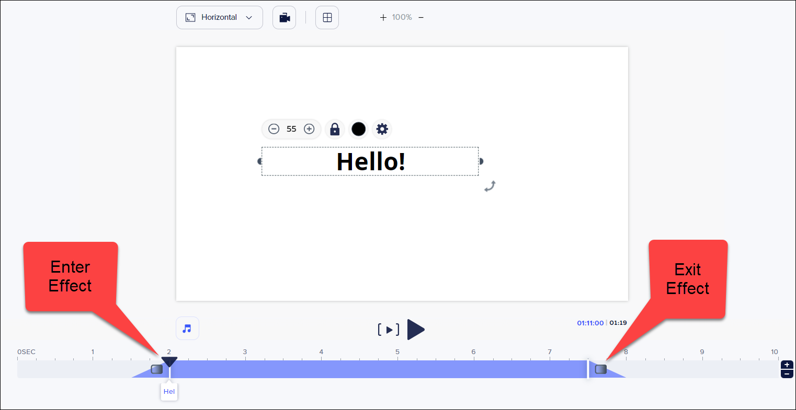Open the text settings gear icon
Viewport: 796px width, 410px height.
point(382,129)
